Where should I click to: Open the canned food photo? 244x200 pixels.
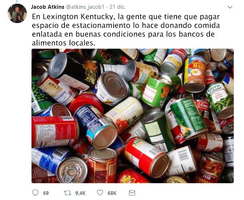[133, 116]
